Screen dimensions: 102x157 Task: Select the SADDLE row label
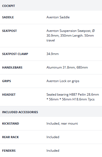click(x=8, y=17)
